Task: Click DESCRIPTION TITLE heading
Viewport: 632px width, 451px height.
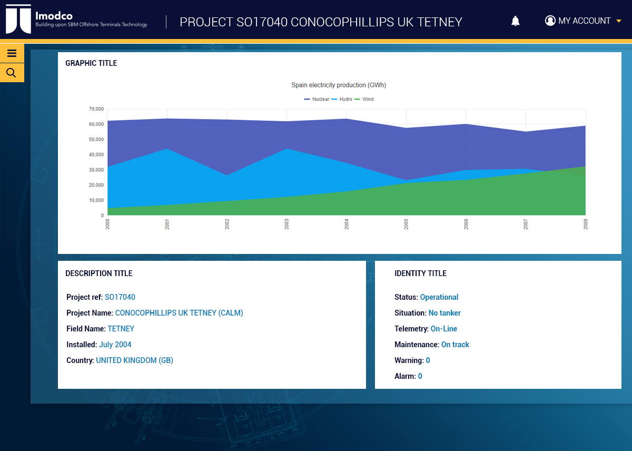Action: [99, 273]
